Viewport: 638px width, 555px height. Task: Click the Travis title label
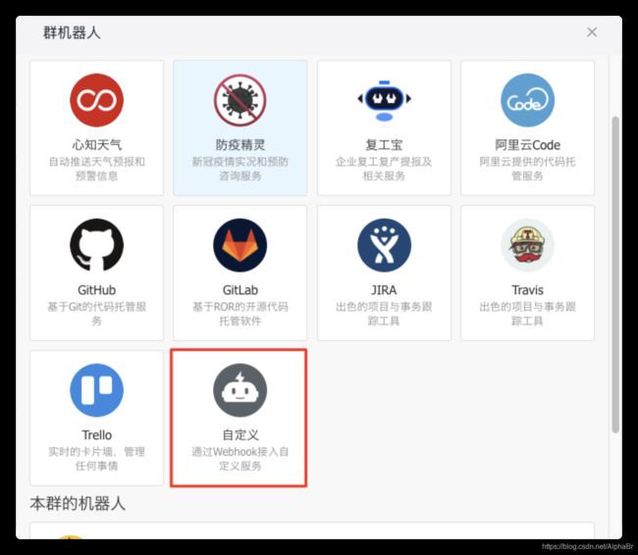pos(527,290)
